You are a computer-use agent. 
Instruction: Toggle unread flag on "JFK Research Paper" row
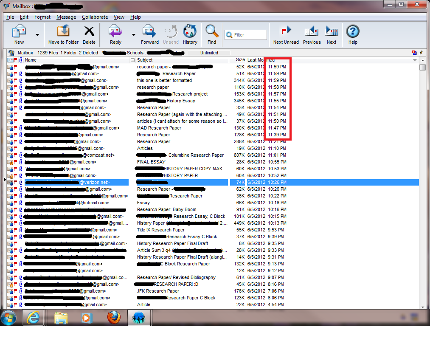(x=16, y=291)
